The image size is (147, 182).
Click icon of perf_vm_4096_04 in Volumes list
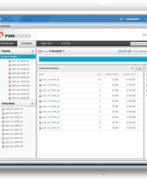pos(3,126)
